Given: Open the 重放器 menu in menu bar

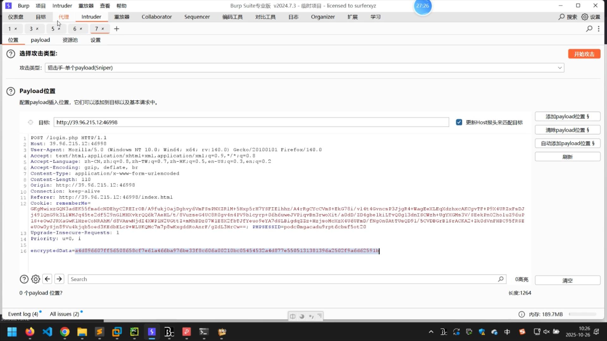Looking at the screenshot, I should (x=86, y=6).
